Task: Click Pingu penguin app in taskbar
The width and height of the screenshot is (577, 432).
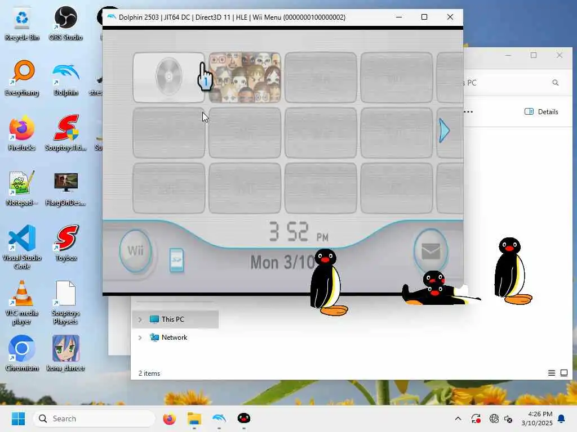Action: click(244, 418)
